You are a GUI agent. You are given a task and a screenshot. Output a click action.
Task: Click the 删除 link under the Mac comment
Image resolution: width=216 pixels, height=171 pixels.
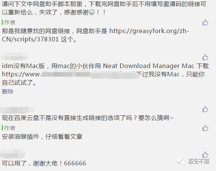coord(7,91)
